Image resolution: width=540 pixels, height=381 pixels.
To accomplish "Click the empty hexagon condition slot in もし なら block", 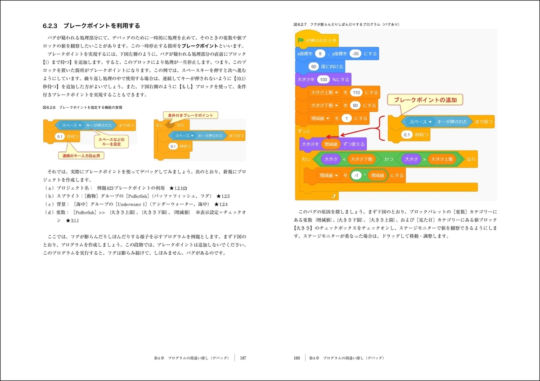I will pyautogui.click(x=170, y=125).
